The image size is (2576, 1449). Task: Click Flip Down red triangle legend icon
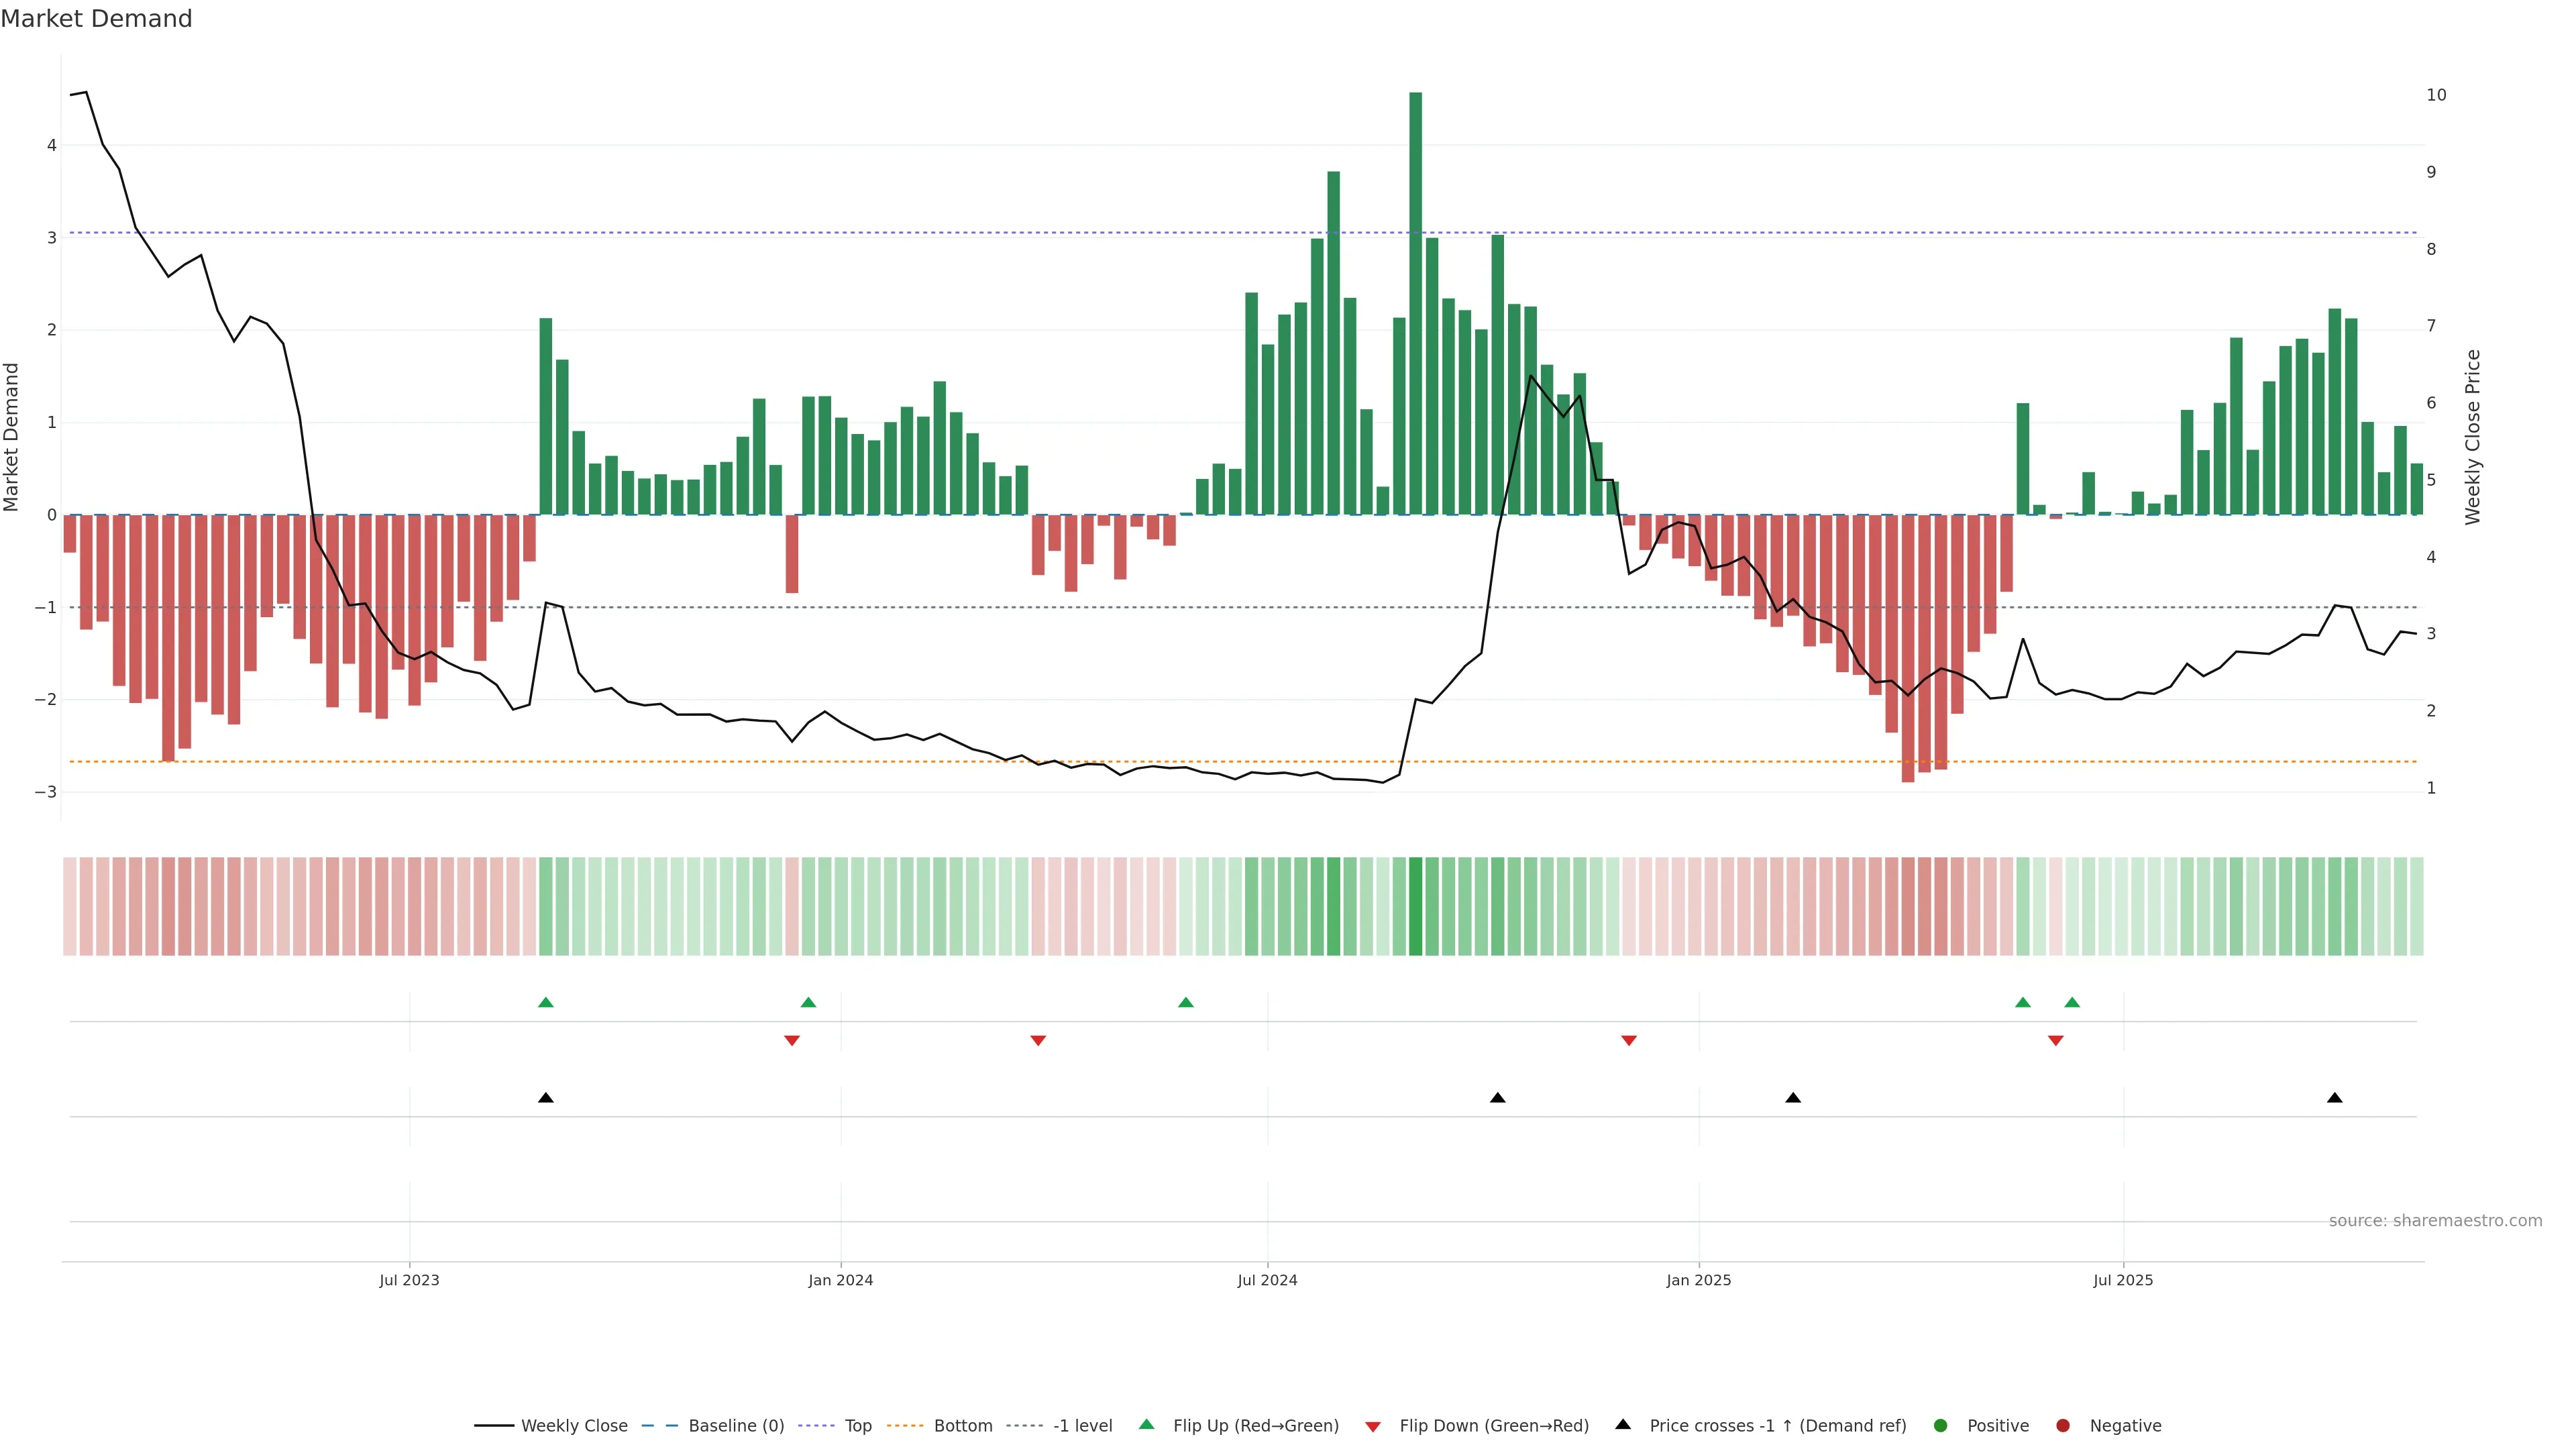(x=1373, y=1426)
